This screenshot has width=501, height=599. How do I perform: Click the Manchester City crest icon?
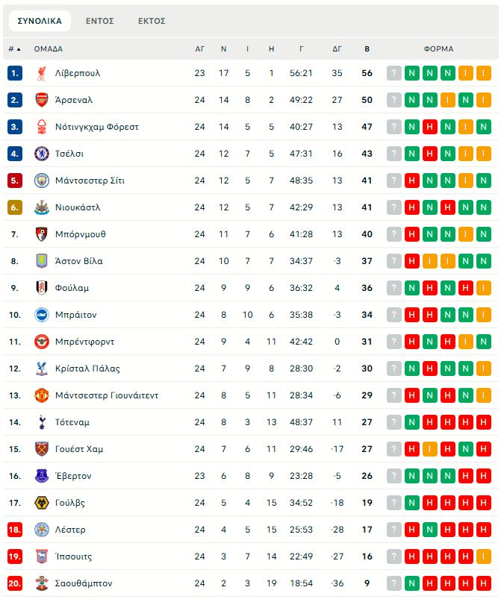click(42, 181)
